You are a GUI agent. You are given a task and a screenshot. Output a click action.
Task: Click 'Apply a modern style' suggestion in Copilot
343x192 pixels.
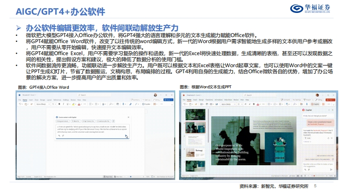(317, 159)
